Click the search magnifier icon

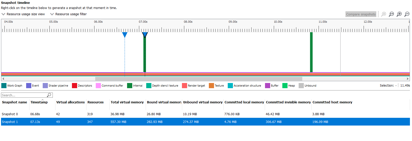(x=49, y=95)
